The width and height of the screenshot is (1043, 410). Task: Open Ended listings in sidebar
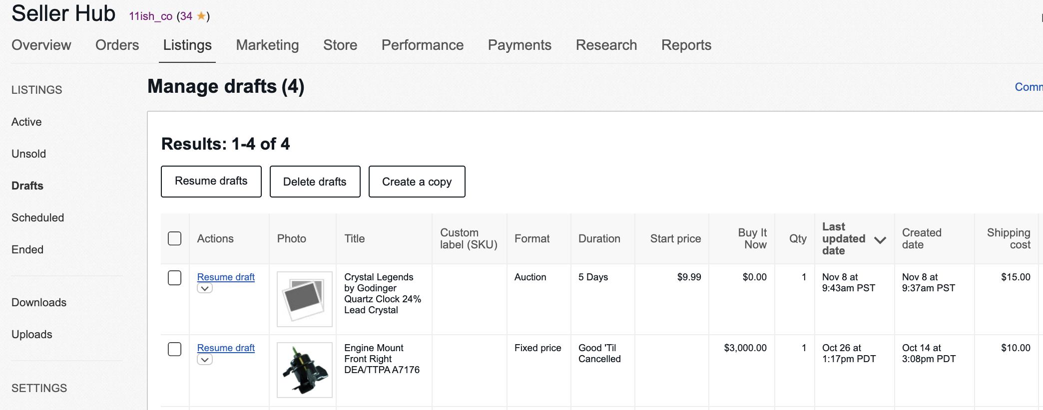coord(27,249)
